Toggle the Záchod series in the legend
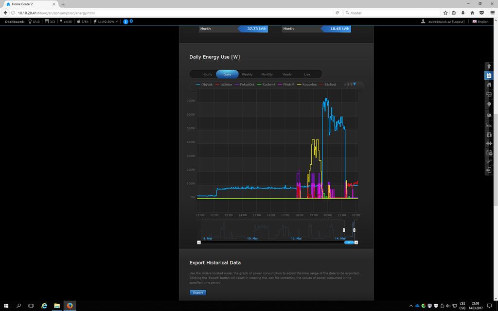The height and width of the screenshot is (311, 498). click(x=327, y=85)
